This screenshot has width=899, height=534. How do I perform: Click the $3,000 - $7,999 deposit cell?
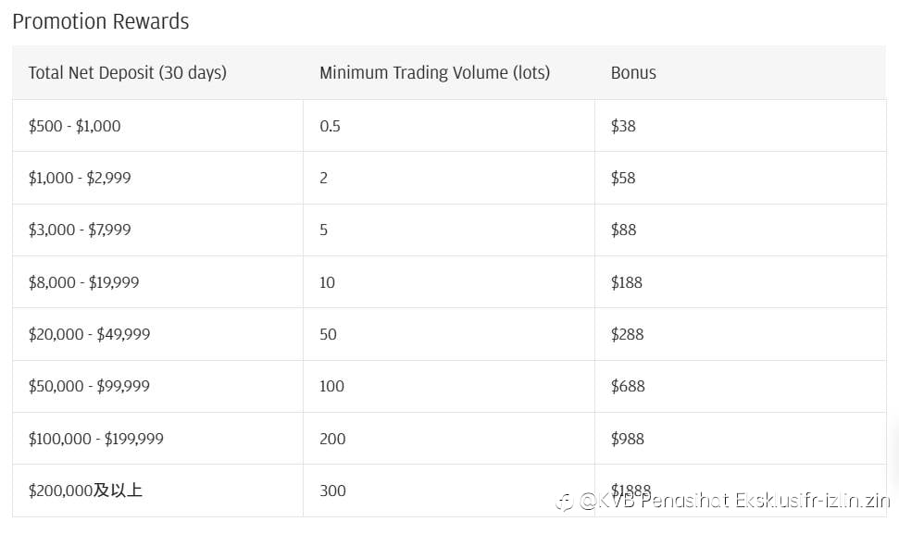[x=157, y=230]
